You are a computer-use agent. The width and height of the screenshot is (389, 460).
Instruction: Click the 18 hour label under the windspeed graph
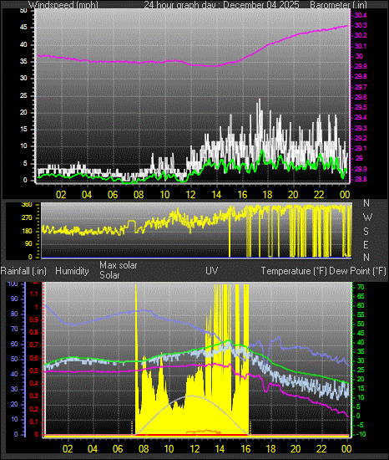[x=268, y=195]
